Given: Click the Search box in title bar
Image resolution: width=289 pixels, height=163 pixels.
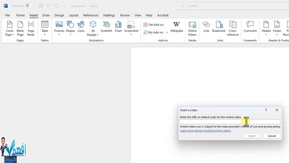Looking at the screenshot, I should pos(233,6).
